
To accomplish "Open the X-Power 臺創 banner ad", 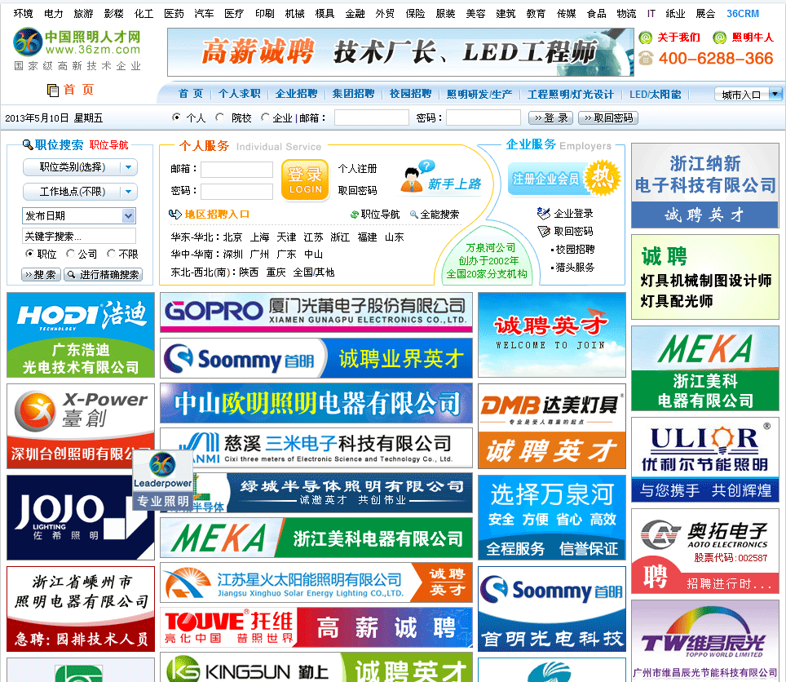I will (x=81, y=426).
